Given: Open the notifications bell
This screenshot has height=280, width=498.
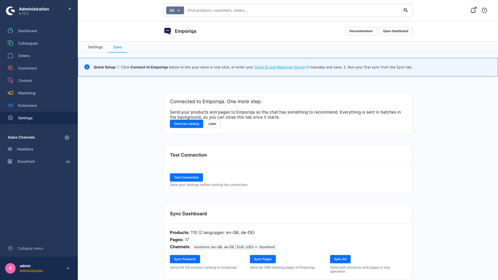Looking at the screenshot, I should (x=473, y=10).
